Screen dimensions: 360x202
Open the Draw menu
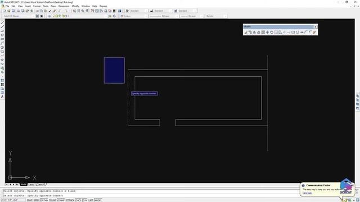[x=53, y=6]
